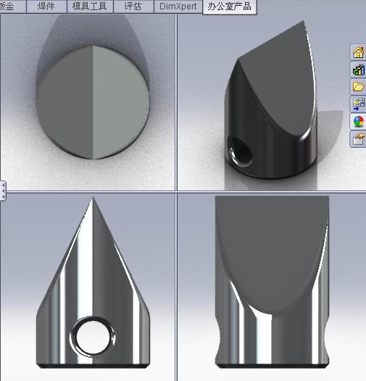Image resolution: width=366 pixels, height=381 pixels.
Task: Open SolidWorks Resources home icon
Action: tap(358, 52)
